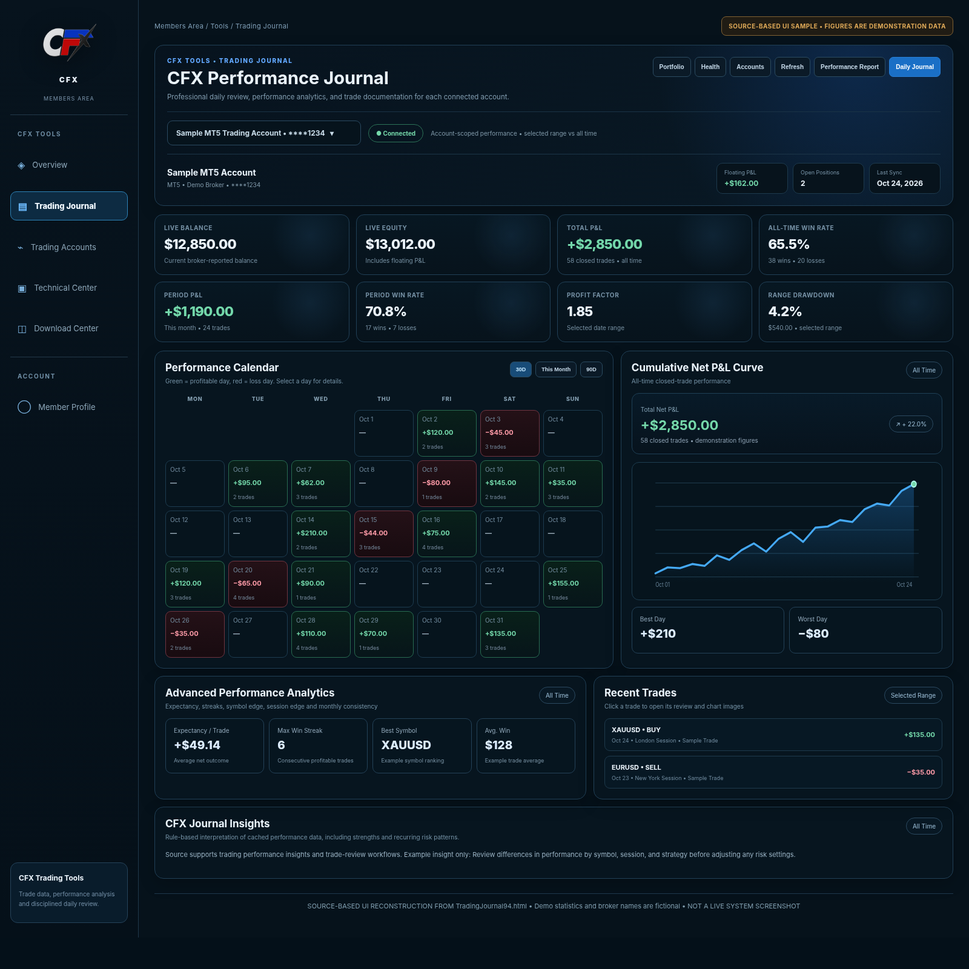
Task: Click the Download Center icon
Action: tap(22, 329)
